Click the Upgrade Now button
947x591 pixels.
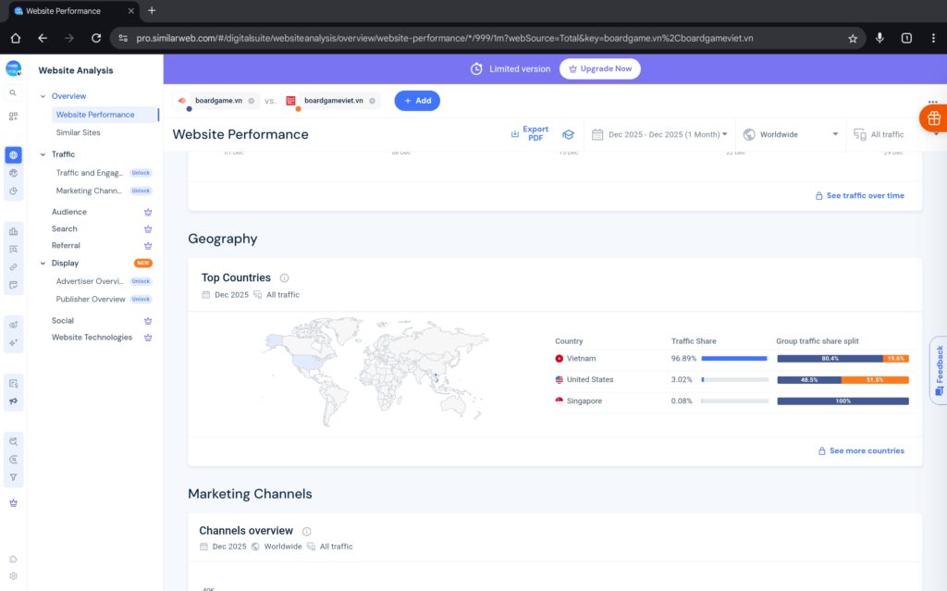[599, 68]
